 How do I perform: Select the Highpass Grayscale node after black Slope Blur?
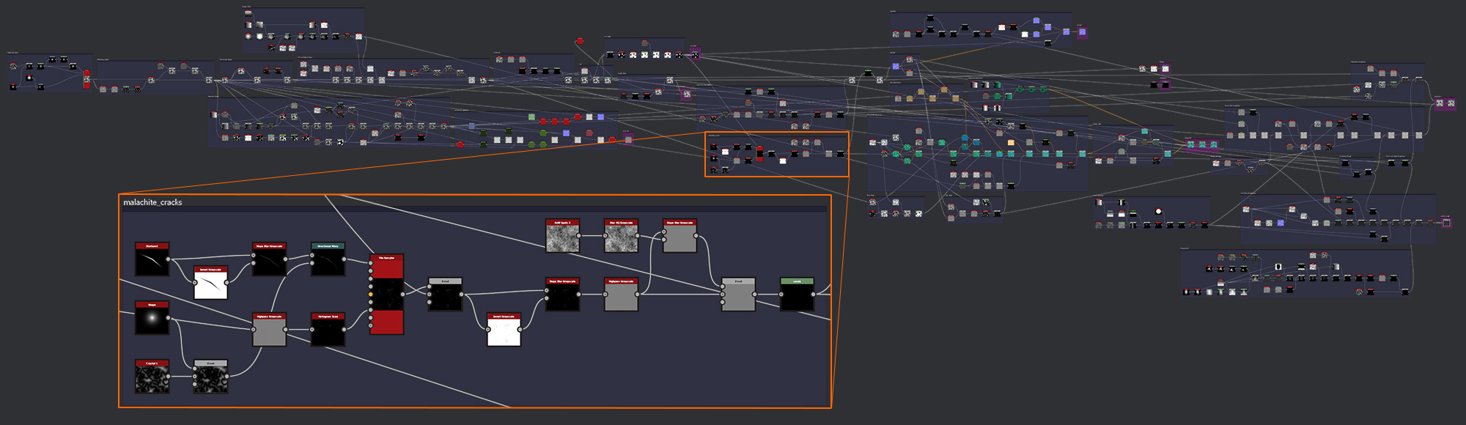621,295
